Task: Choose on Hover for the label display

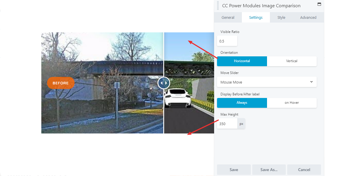Action: [x=292, y=103]
